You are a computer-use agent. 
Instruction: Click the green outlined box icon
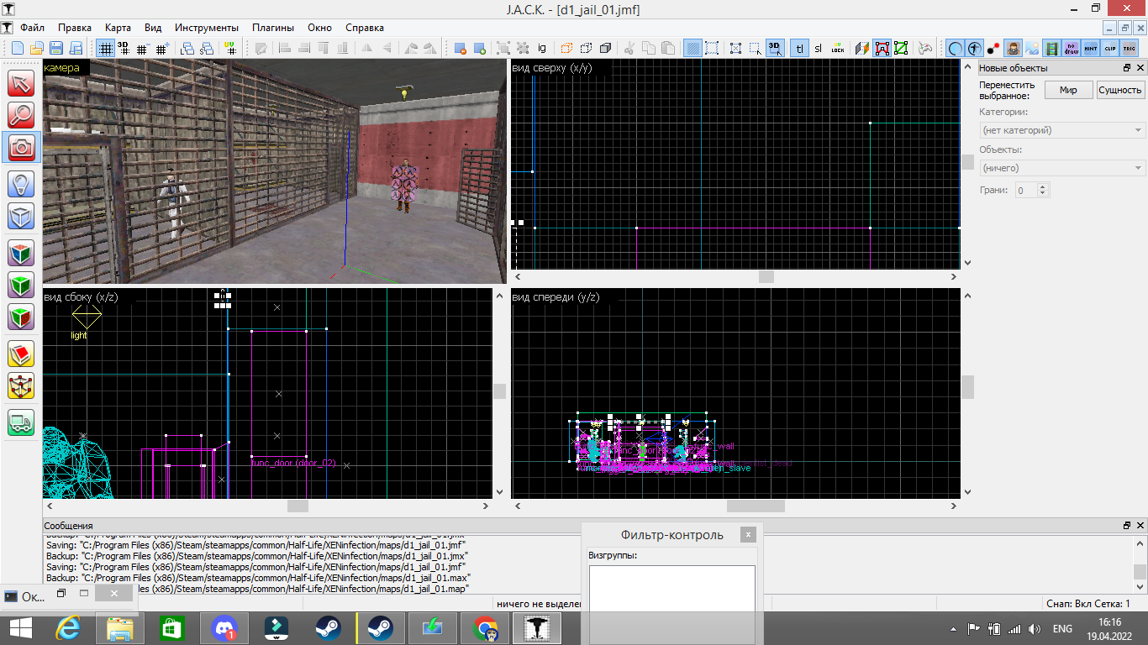click(901, 48)
